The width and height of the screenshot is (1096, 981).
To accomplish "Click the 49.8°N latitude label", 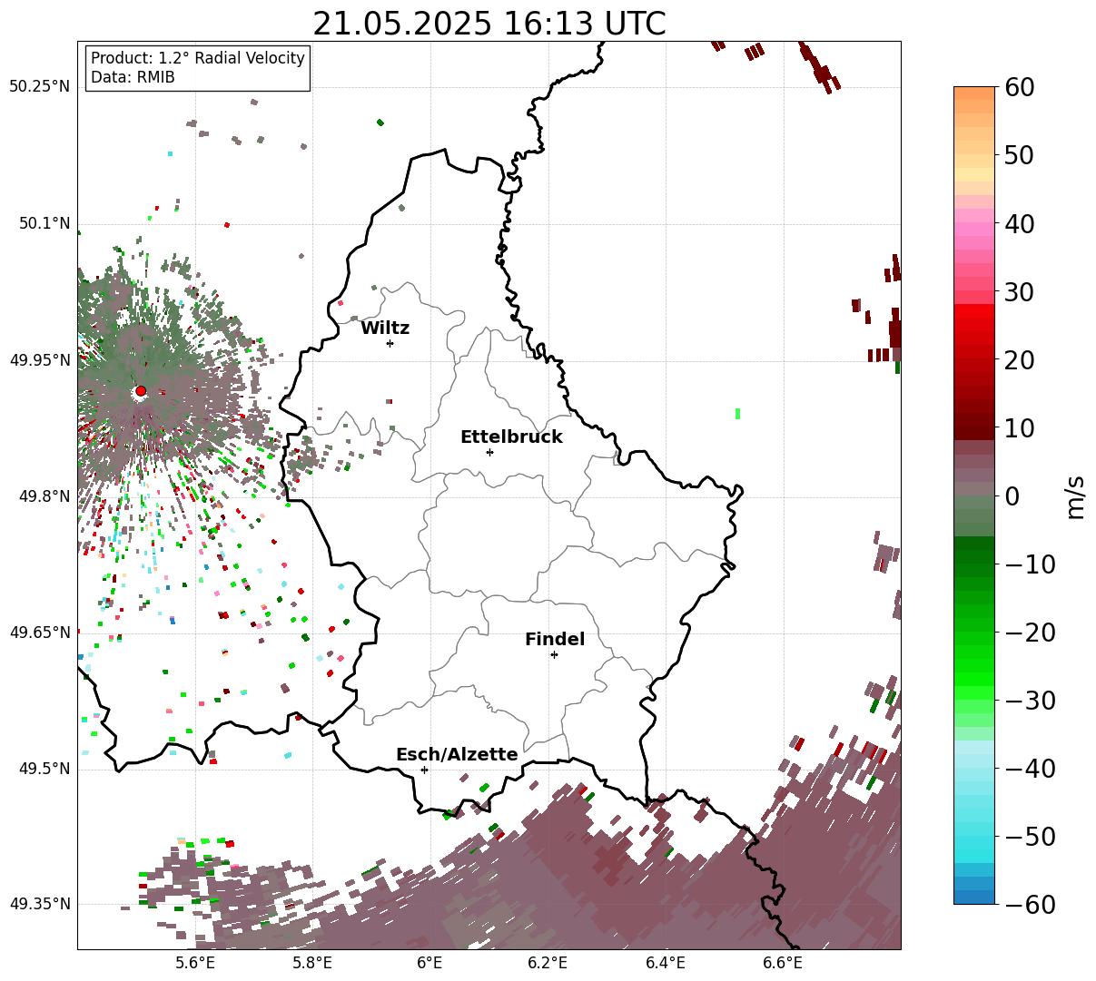I will 44,496.
